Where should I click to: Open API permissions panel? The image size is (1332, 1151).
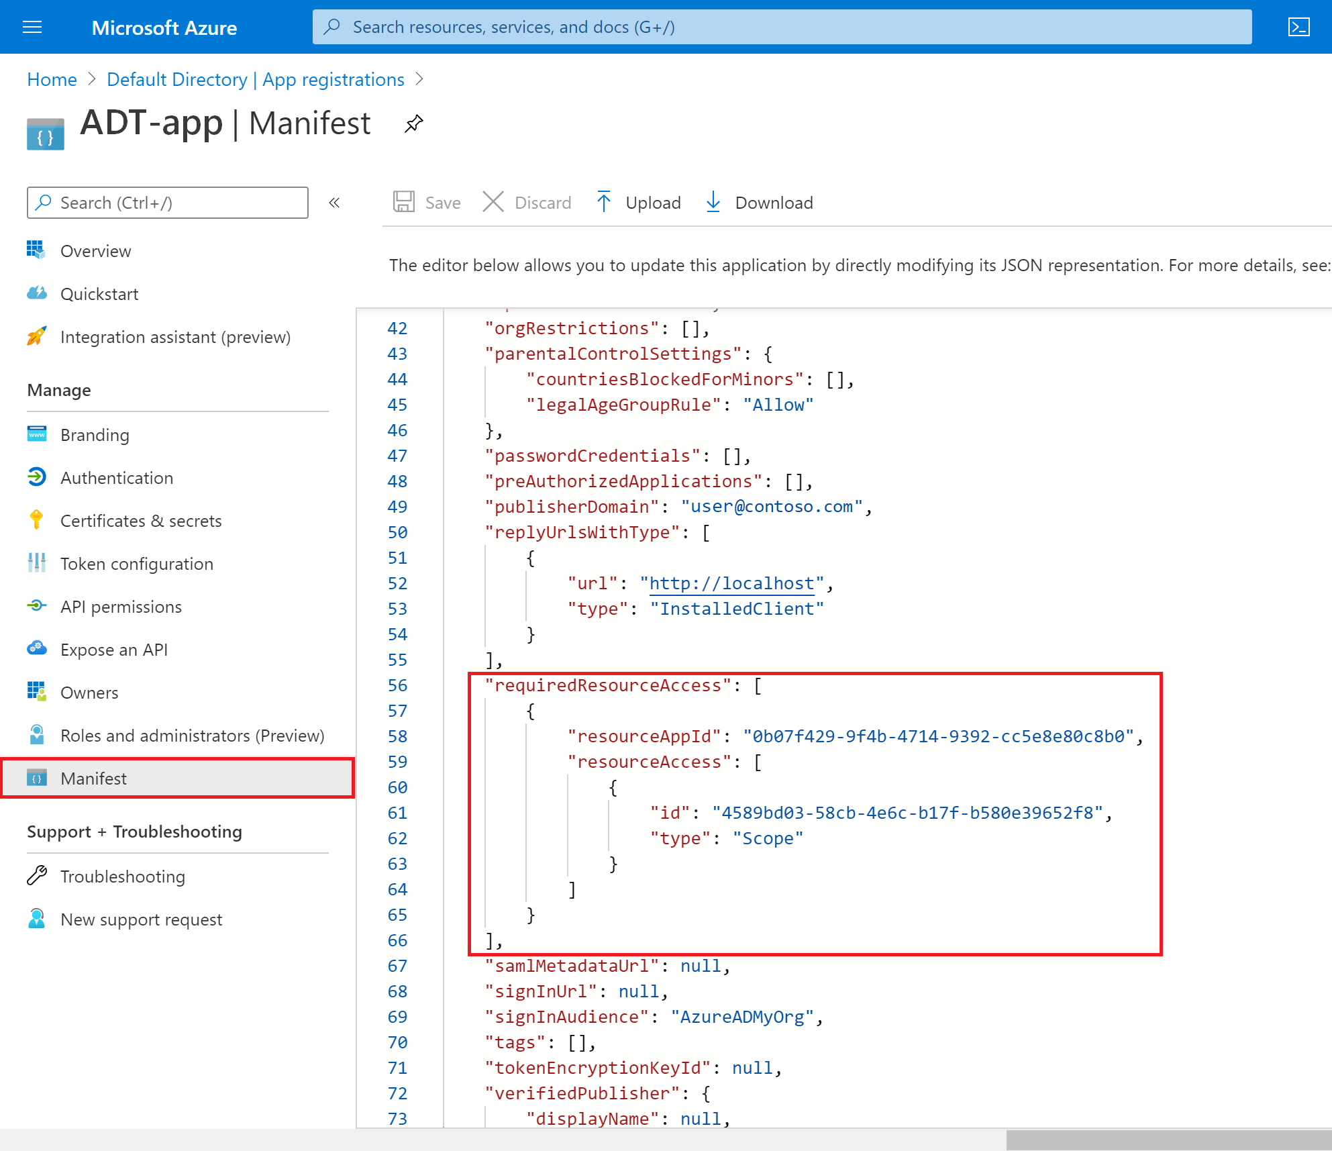pos(122,606)
